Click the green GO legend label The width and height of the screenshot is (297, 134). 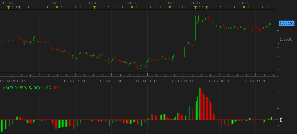(48, 88)
